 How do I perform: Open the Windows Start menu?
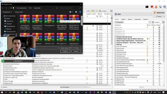2,92
